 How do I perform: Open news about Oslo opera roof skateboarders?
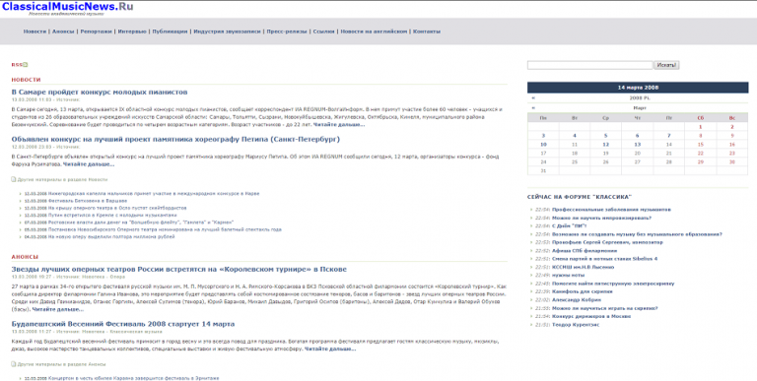click(117, 208)
